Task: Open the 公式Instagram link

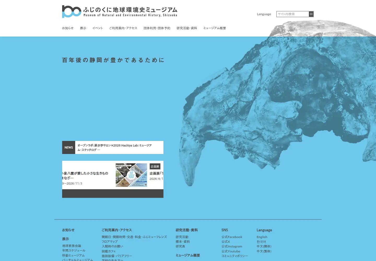Action: click(x=232, y=246)
